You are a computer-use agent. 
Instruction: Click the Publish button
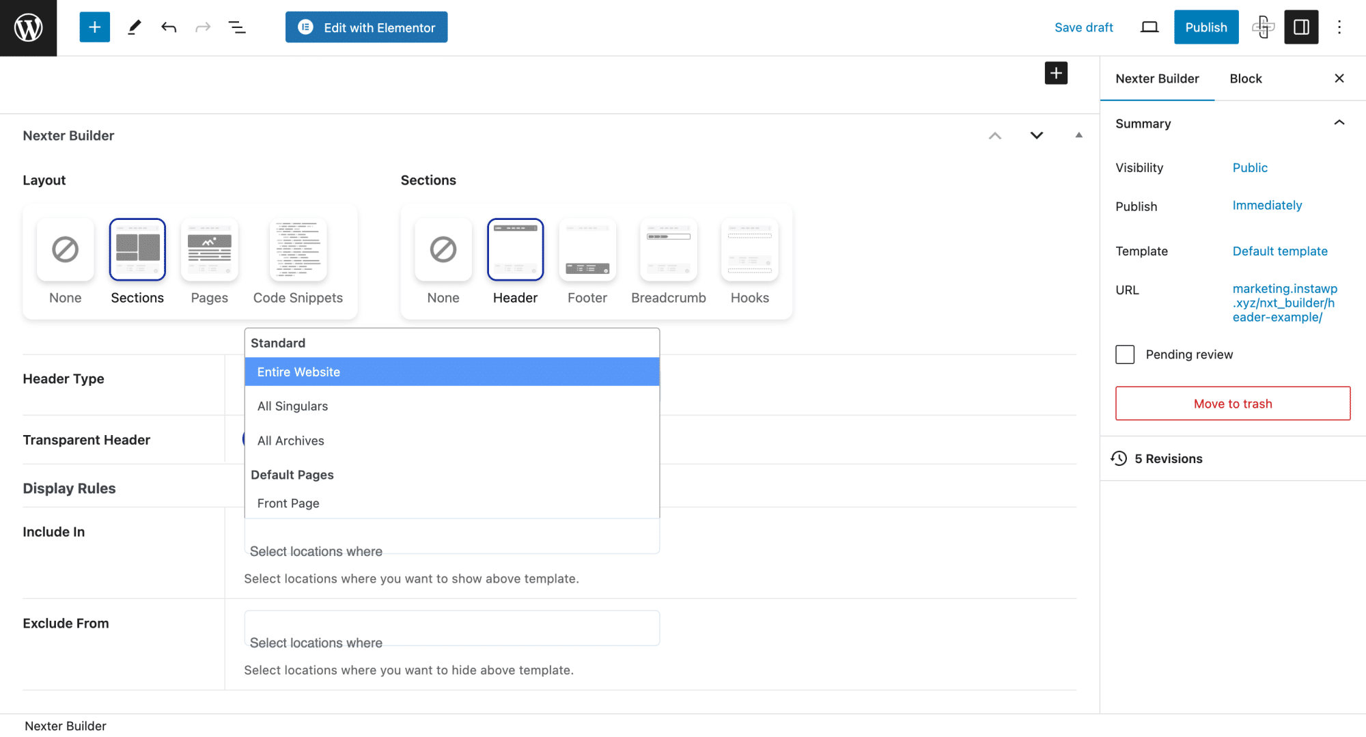1205,27
